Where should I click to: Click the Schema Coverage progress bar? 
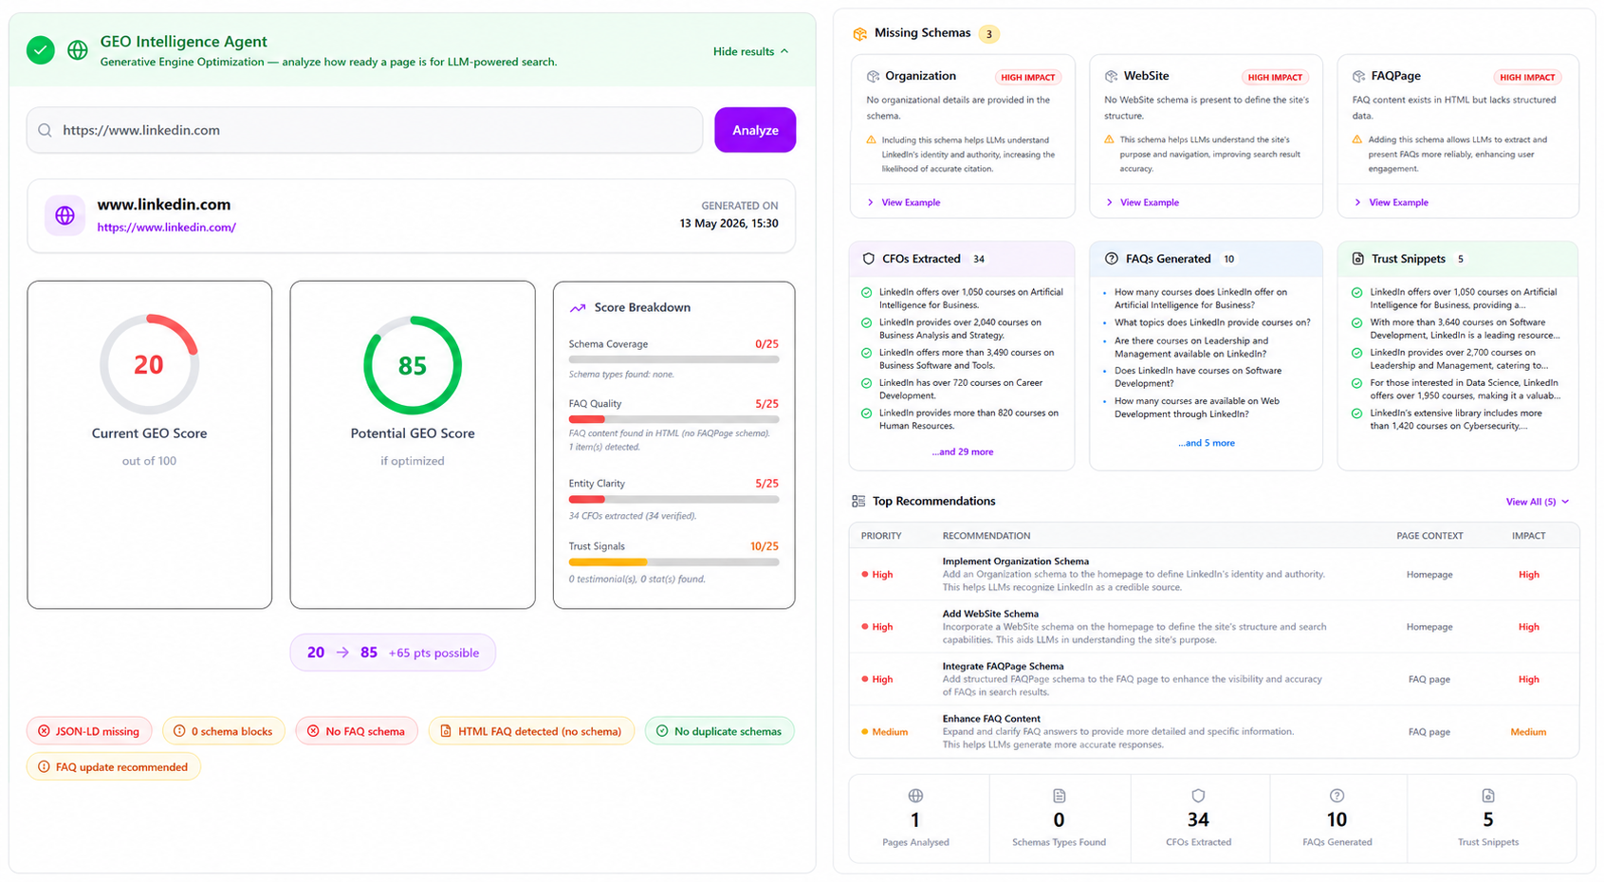tap(673, 359)
